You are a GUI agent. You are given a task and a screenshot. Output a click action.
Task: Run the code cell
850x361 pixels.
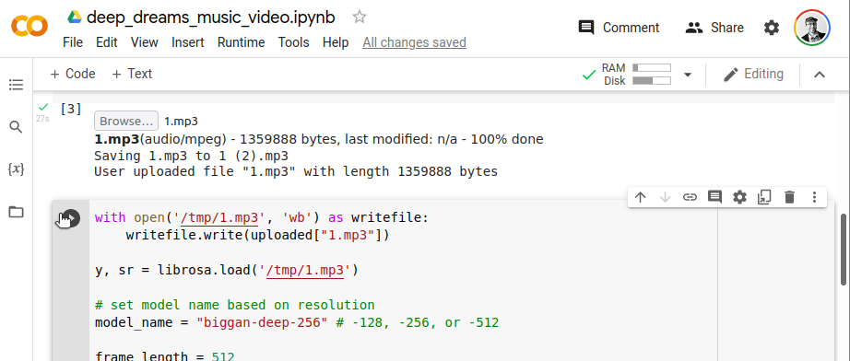70,218
